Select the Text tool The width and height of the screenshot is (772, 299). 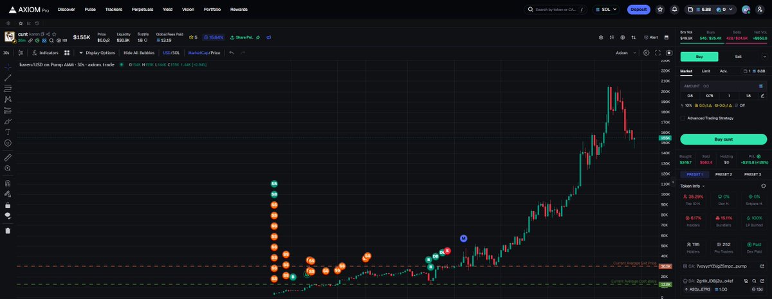pyautogui.click(x=8, y=132)
